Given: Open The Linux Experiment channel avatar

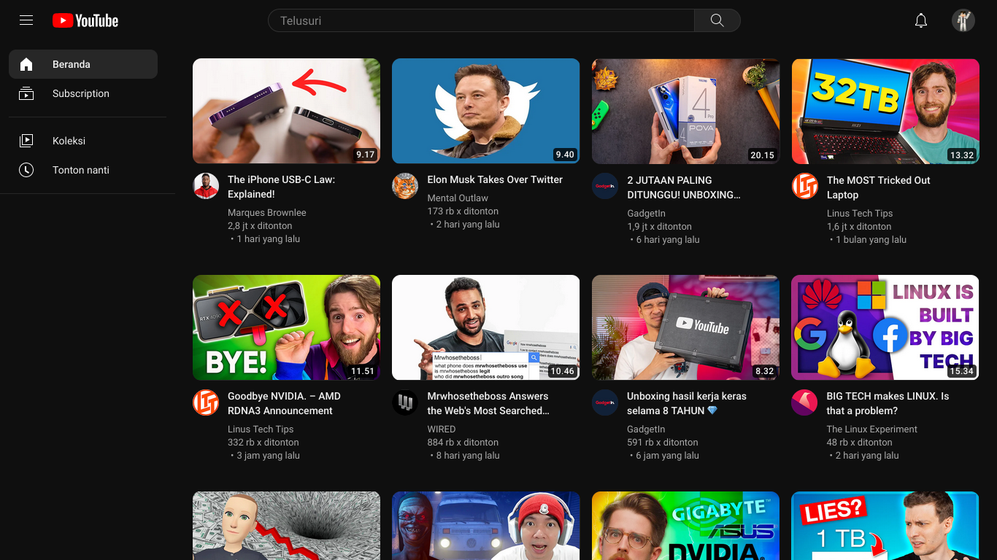Looking at the screenshot, I should [x=805, y=402].
